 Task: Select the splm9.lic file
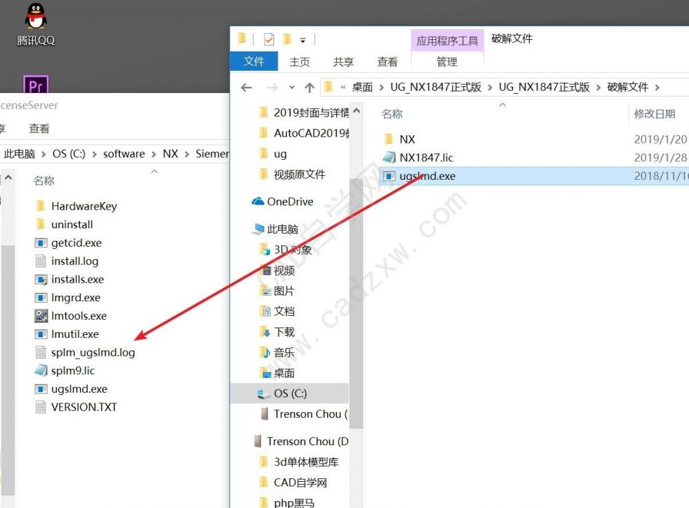pyautogui.click(x=65, y=370)
